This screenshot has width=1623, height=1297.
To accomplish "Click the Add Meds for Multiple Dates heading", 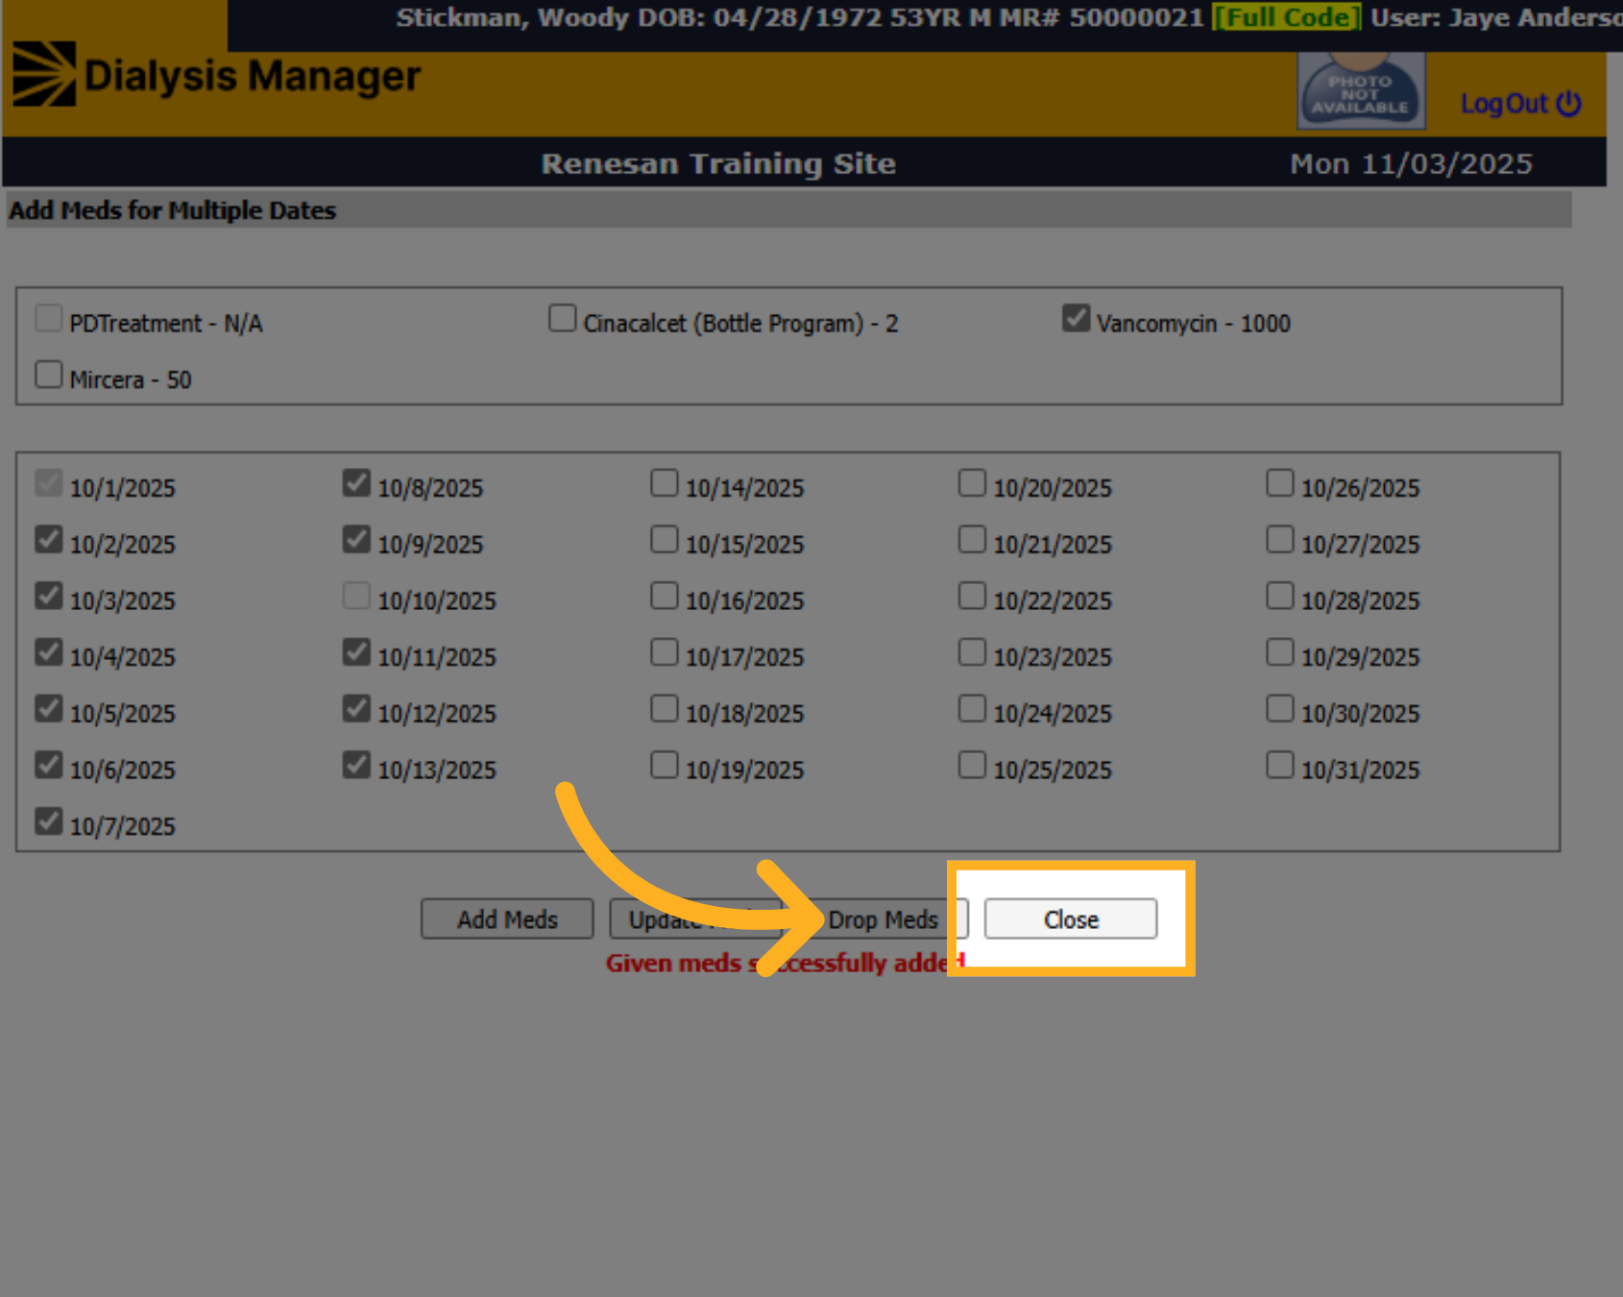I will tap(173, 210).
